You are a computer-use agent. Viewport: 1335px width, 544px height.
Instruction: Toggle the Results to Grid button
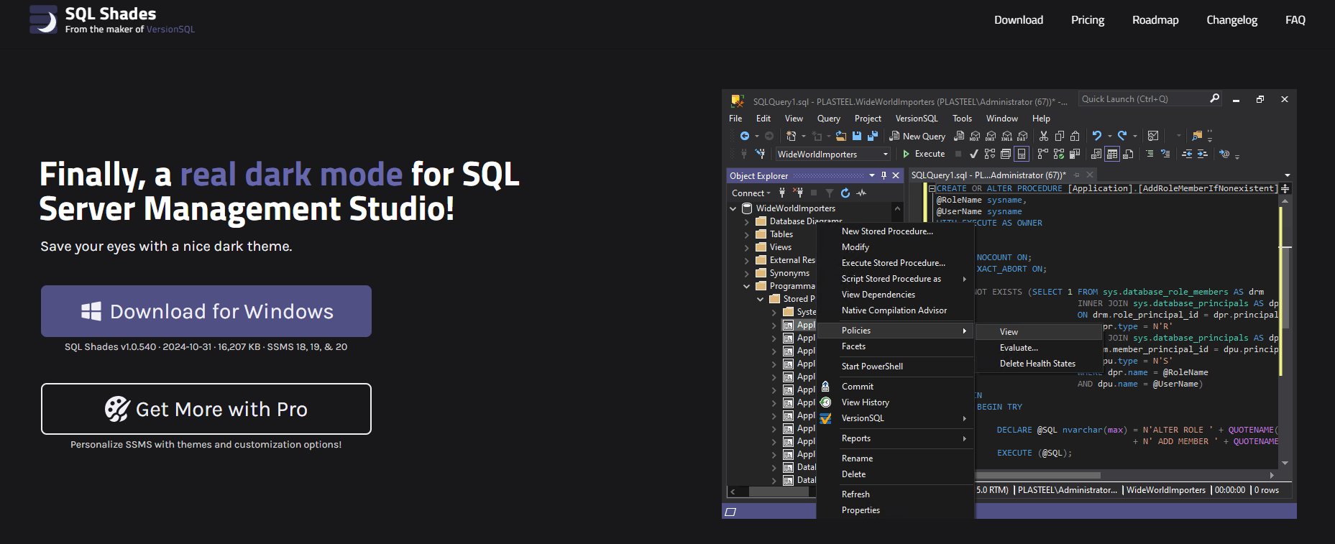coord(1112,154)
